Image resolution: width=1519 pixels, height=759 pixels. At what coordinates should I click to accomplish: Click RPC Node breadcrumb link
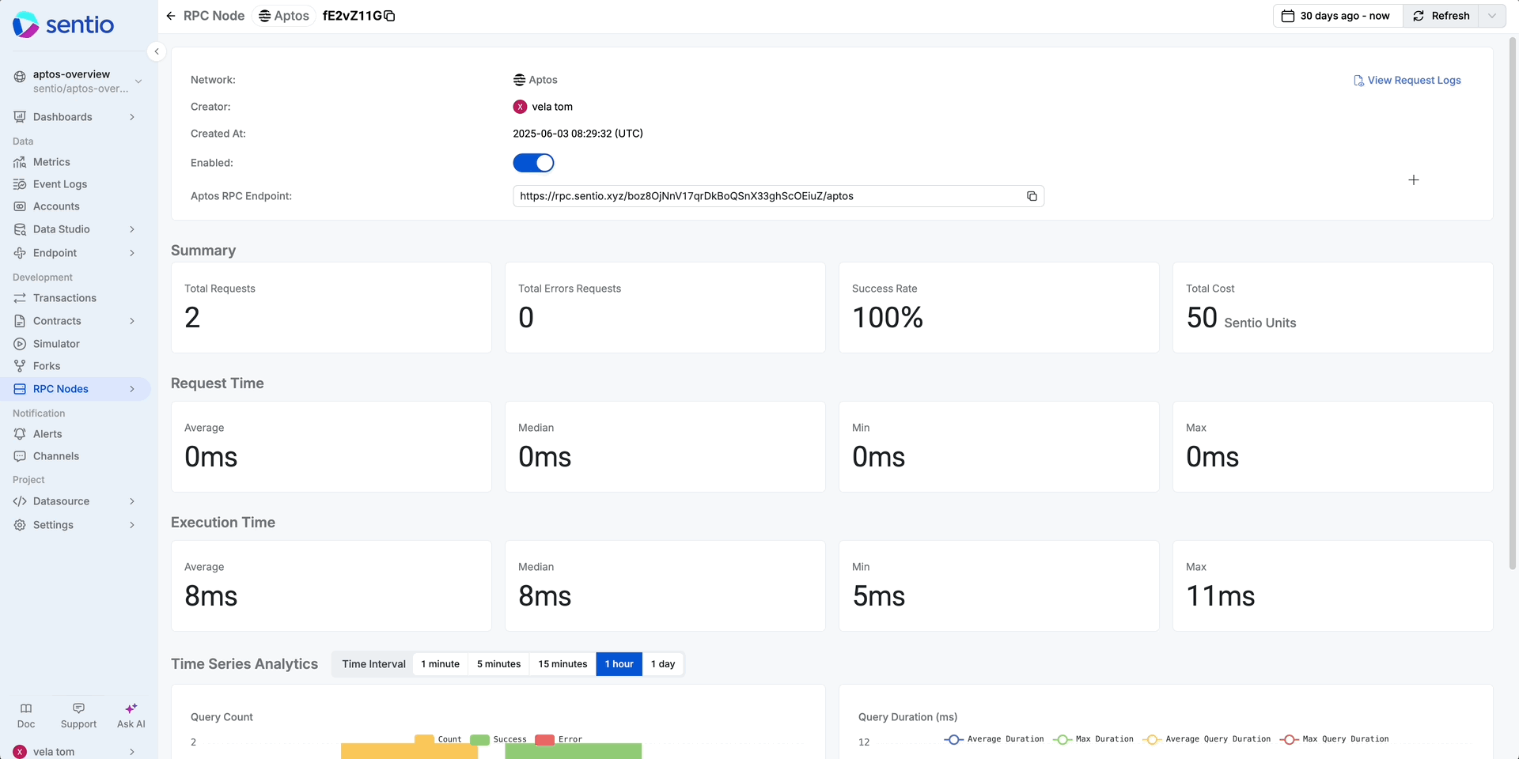click(x=214, y=16)
